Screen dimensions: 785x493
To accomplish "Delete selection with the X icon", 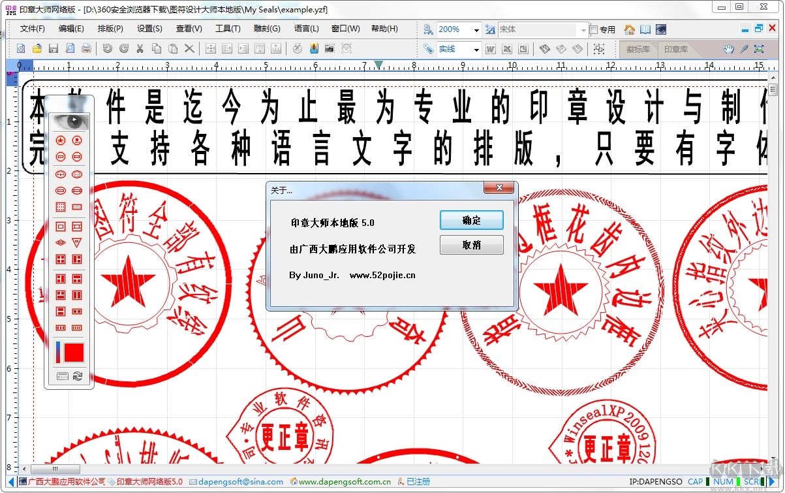I will click(189, 49).
